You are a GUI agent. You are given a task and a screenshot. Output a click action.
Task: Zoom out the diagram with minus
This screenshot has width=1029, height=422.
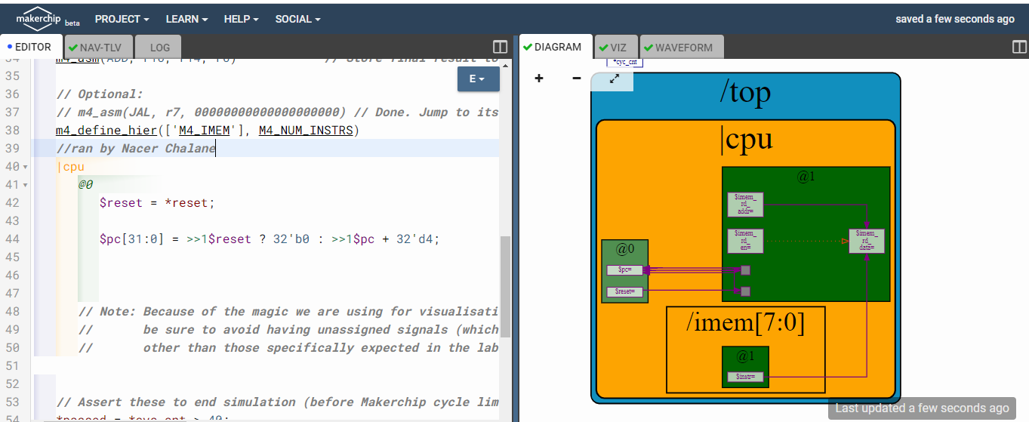tap(576, 78)
